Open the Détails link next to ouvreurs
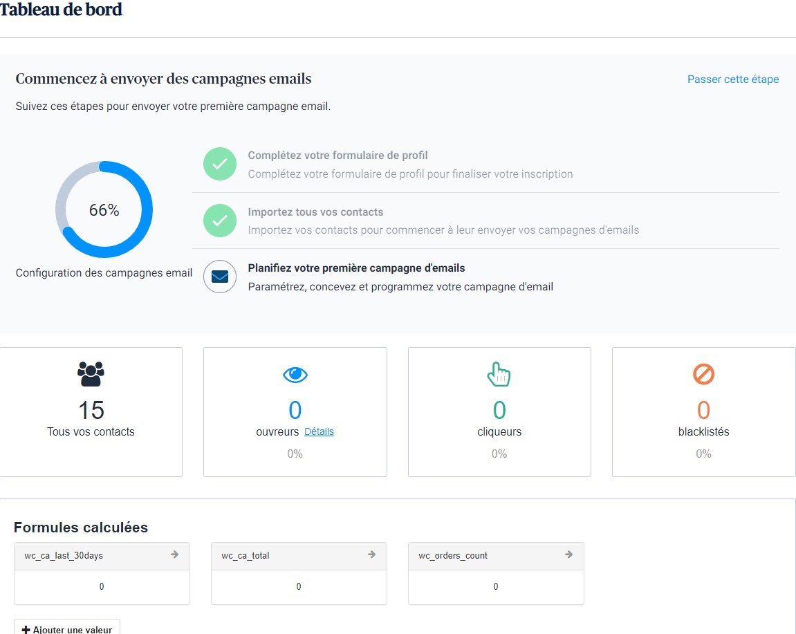The image size is (796, 634). 319,431
